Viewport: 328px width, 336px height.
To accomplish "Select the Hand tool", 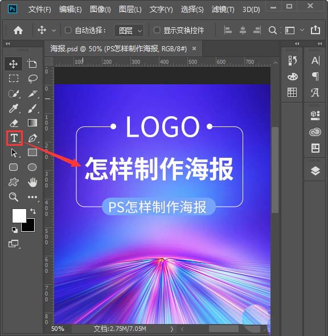I will 32,182.
